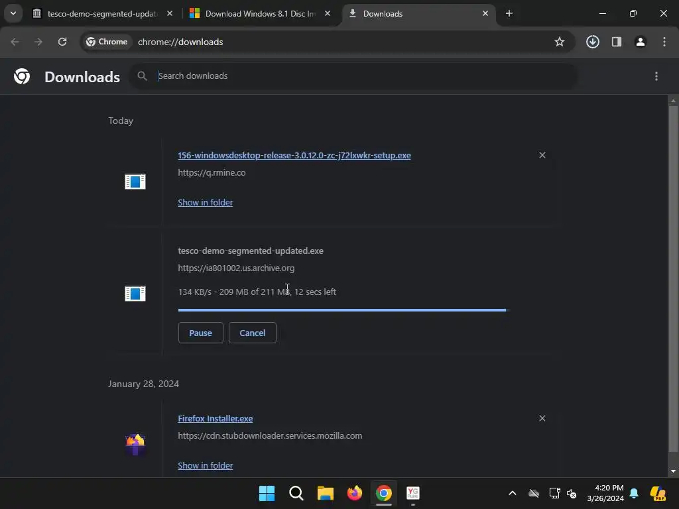
Task: Open the notification bell icon
Action: [x=634, y=493]
